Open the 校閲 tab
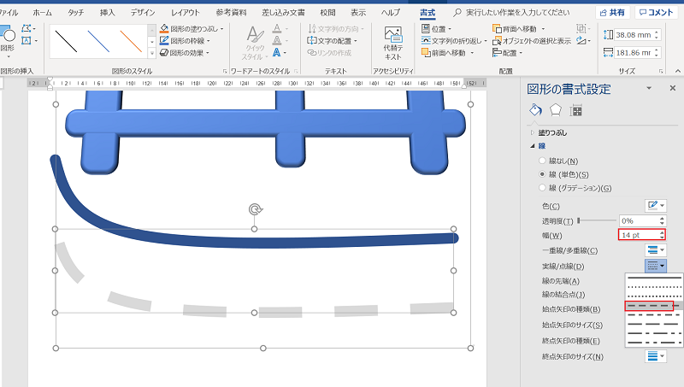This screenshot has width=684, height=387. pyautogui.click(x=327, y=13)
